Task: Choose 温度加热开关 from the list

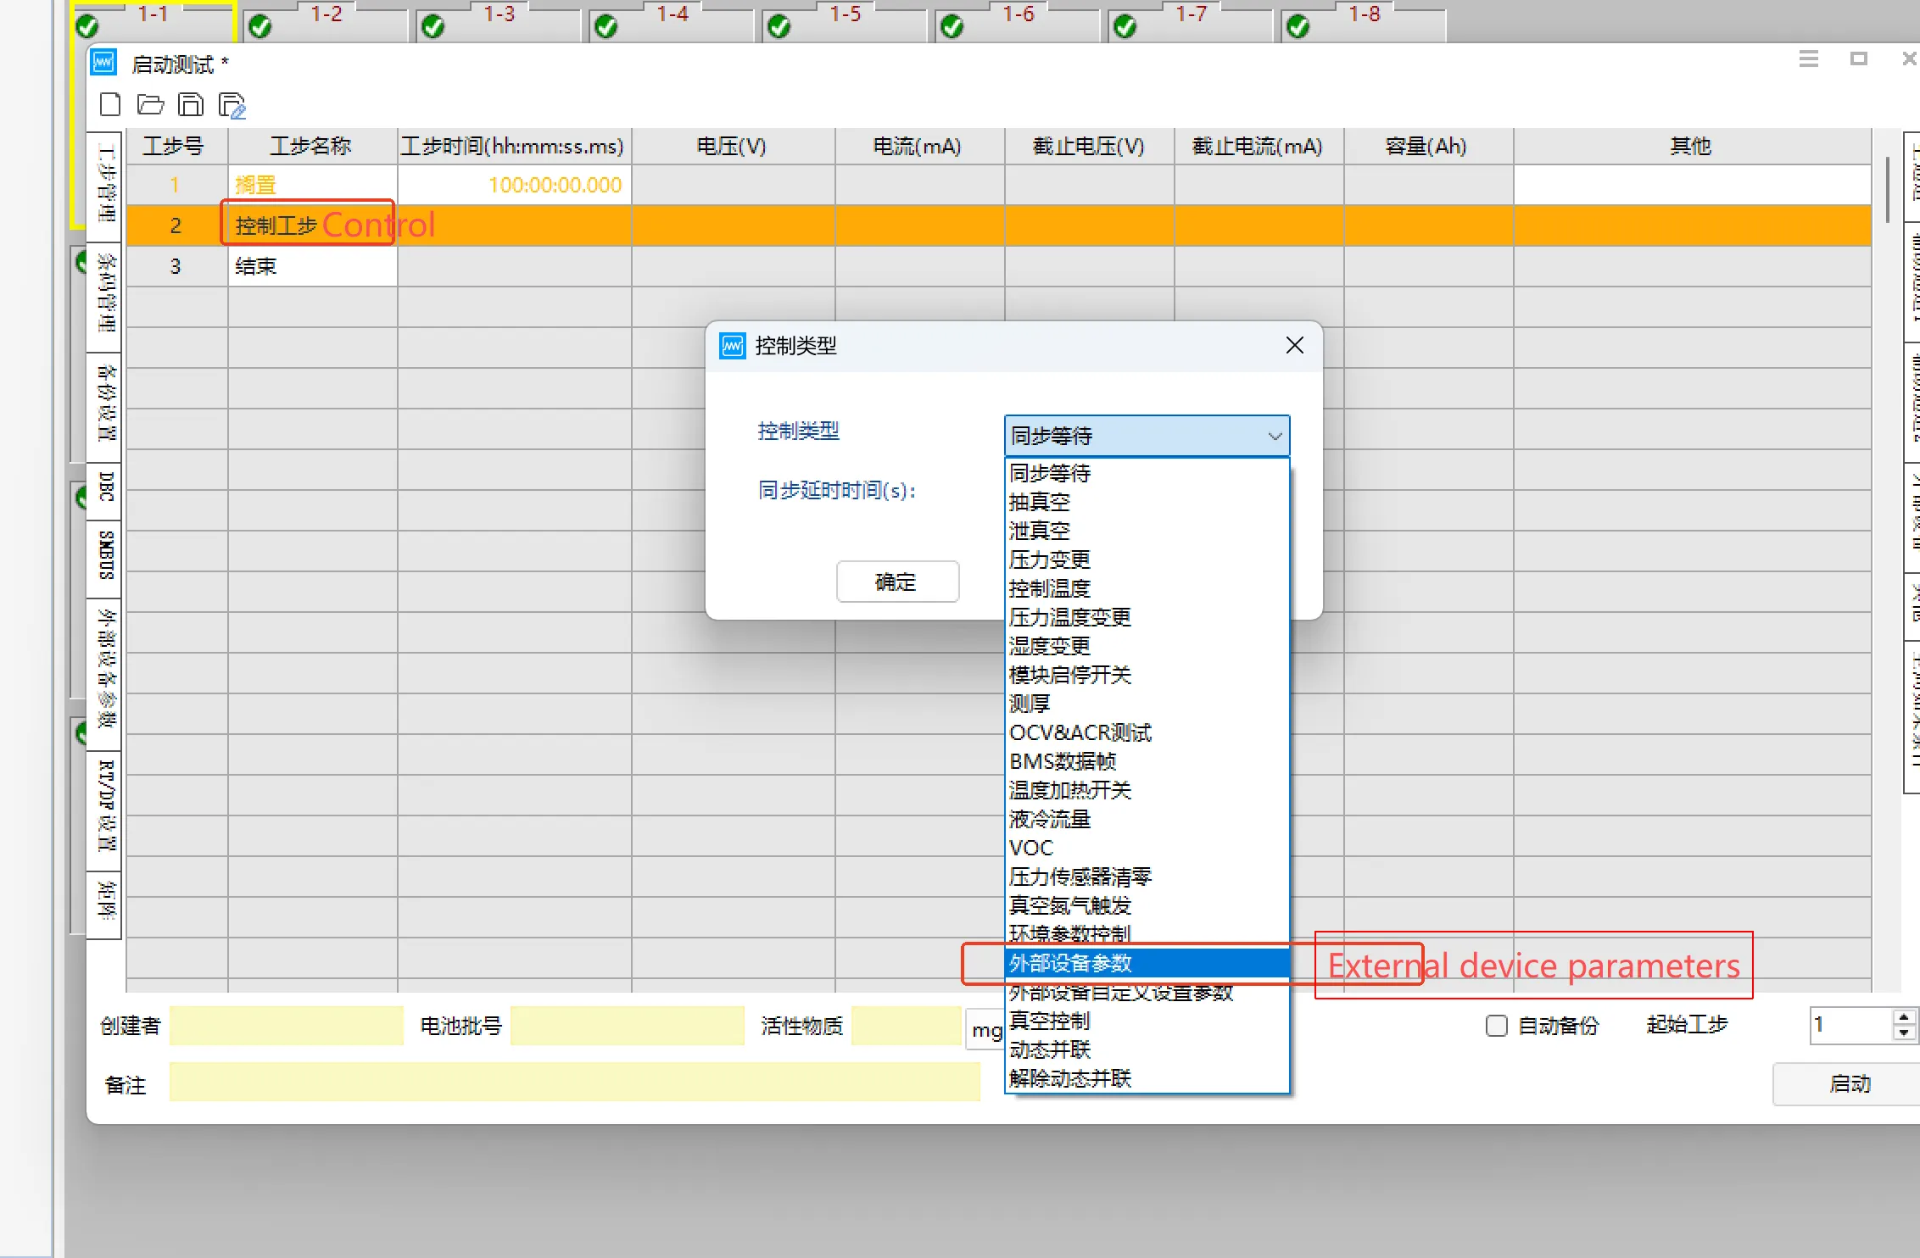Action: point(1147,790)
